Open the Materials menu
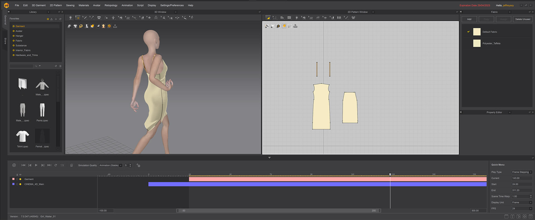535x220 pixels. click(84, 5)
